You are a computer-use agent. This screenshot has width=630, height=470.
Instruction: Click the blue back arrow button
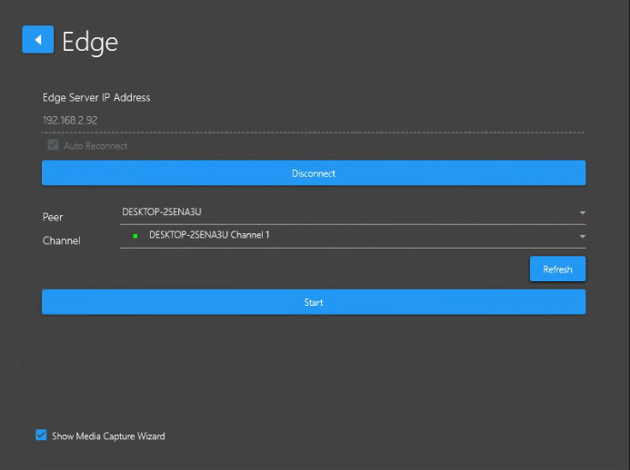pos(38,40)
